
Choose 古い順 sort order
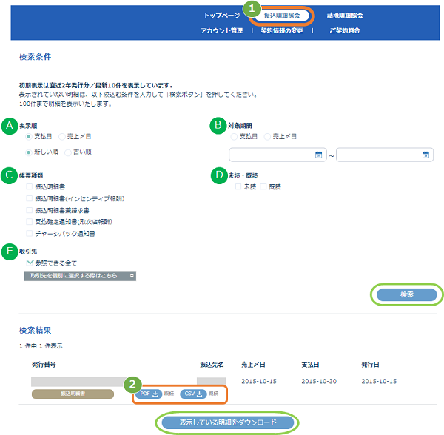(67, 152)
